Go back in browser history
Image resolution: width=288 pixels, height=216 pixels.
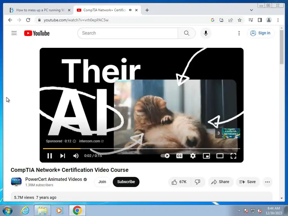(x=10, y=20)
